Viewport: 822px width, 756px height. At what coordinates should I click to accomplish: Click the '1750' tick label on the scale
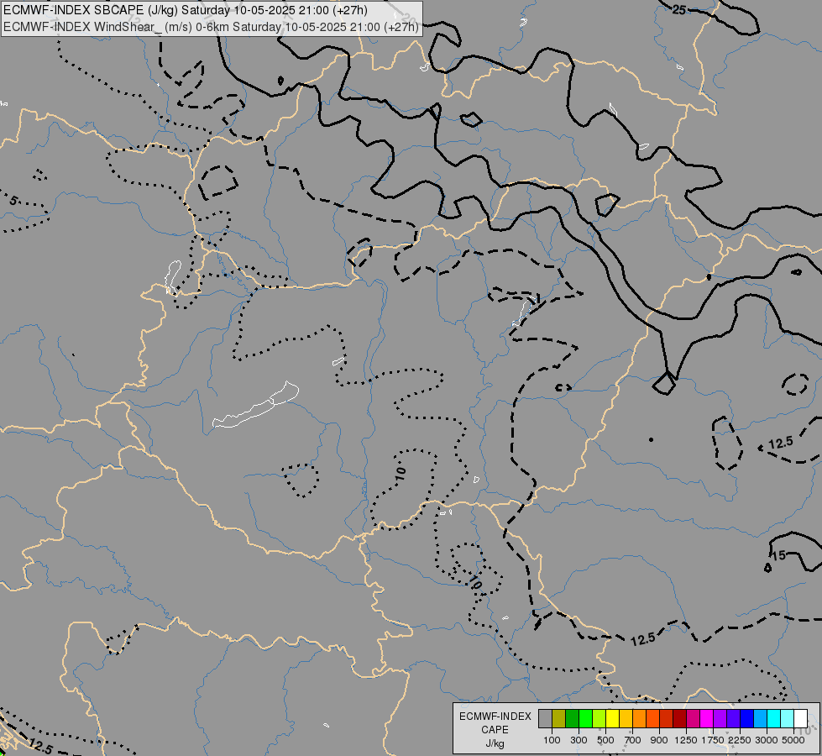click(713, 740)
